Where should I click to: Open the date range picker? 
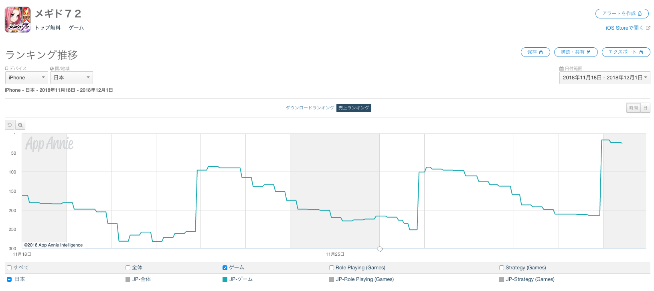point(605,78)
